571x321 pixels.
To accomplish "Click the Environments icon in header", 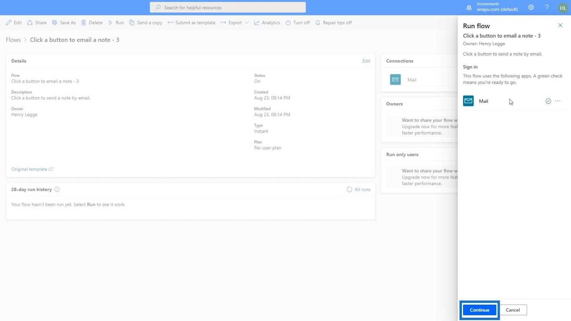I will click(x=469, y=7).
